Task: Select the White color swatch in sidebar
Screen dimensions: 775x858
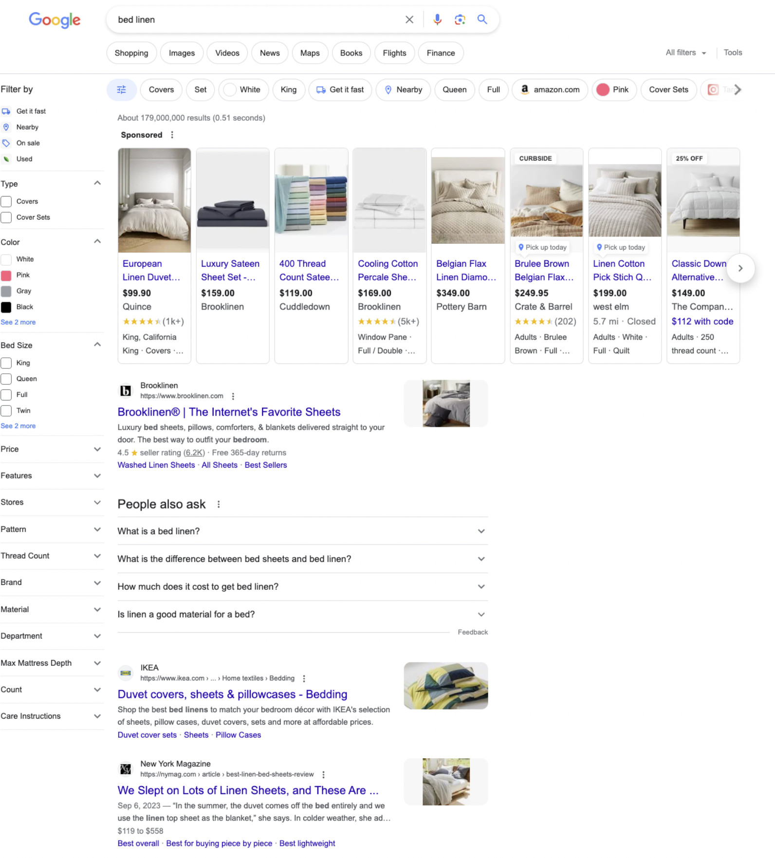Action: coord(6,259)
